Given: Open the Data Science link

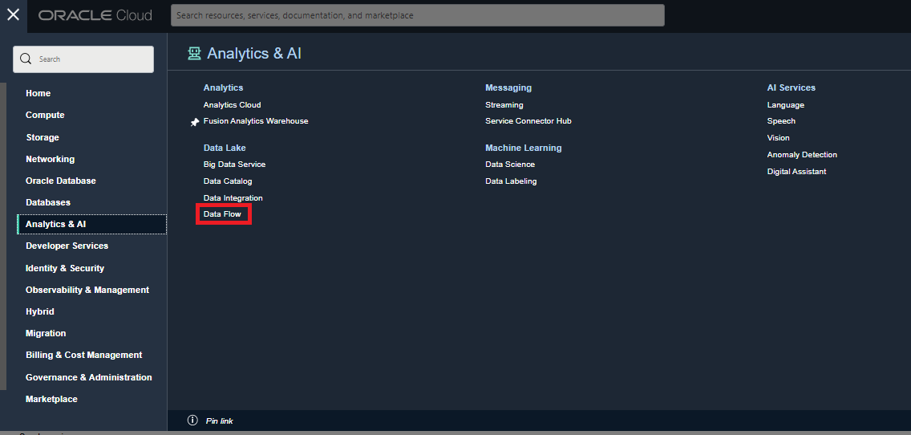Looking at the screenshot, I should click(x=510, y=165).
